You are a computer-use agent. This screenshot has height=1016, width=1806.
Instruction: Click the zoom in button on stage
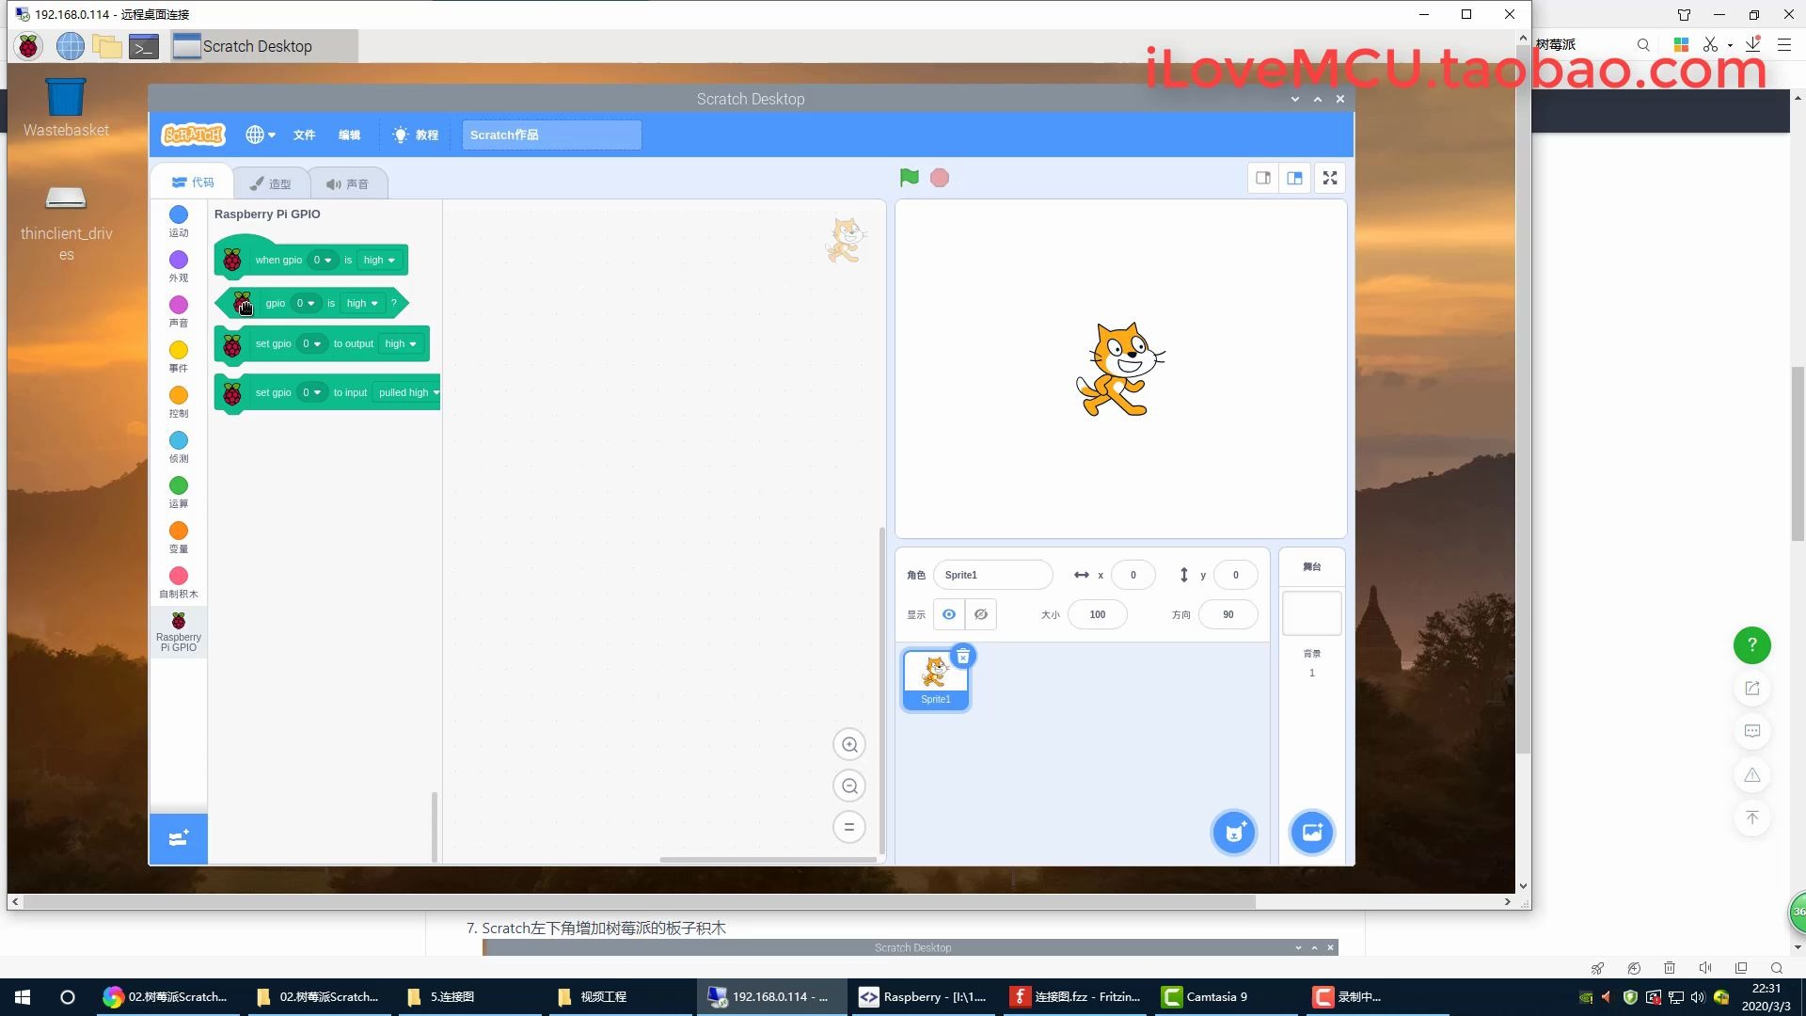click(x=849, y=744)
